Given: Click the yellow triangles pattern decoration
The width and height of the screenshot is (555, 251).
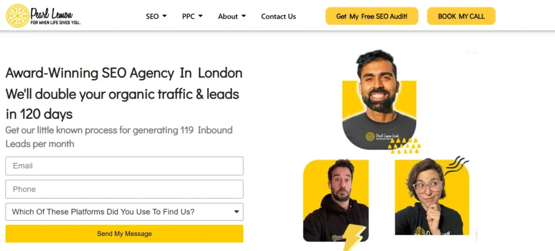Looking at the screenshot, I should (x=405, y=146).
